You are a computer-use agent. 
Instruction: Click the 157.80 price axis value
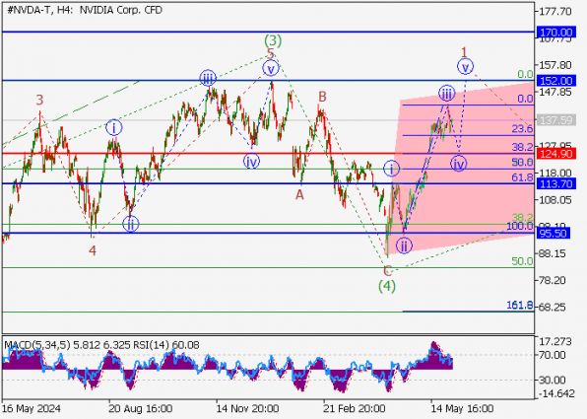pyautogui.click(x=554, y=65)
